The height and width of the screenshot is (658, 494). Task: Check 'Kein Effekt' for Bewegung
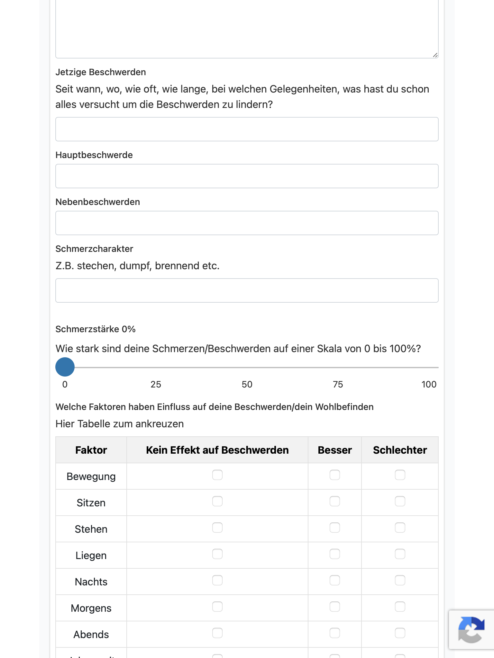pyautogui.click(x=217, y=475)
